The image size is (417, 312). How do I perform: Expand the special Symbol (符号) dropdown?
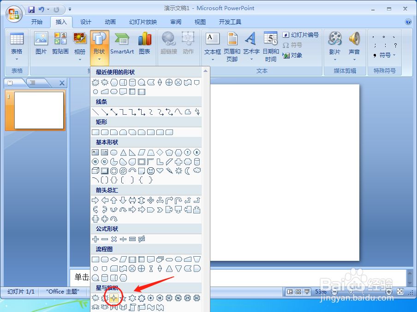coord(384,55)
